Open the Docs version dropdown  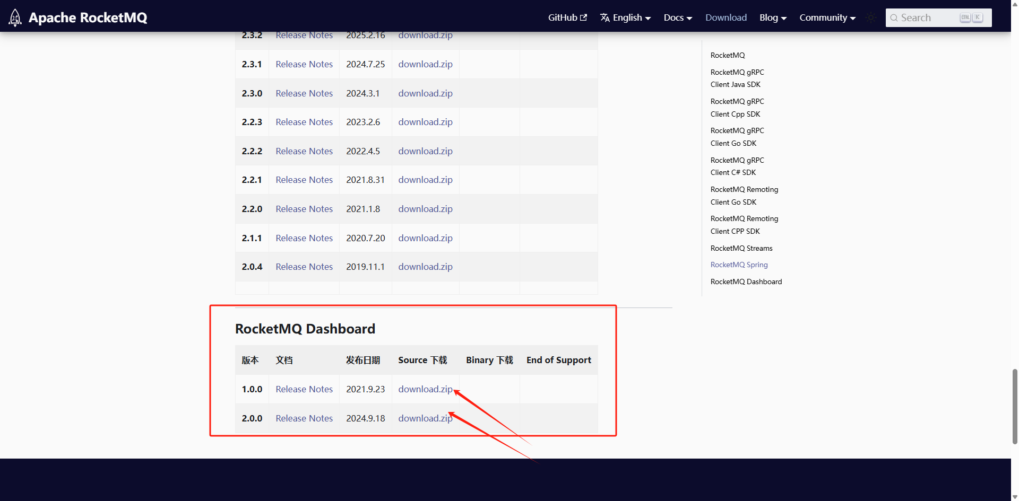tap(678, 17)
